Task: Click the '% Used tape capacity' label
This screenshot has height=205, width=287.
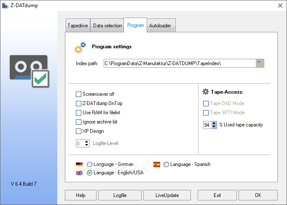Action: (x=241, y=125)
